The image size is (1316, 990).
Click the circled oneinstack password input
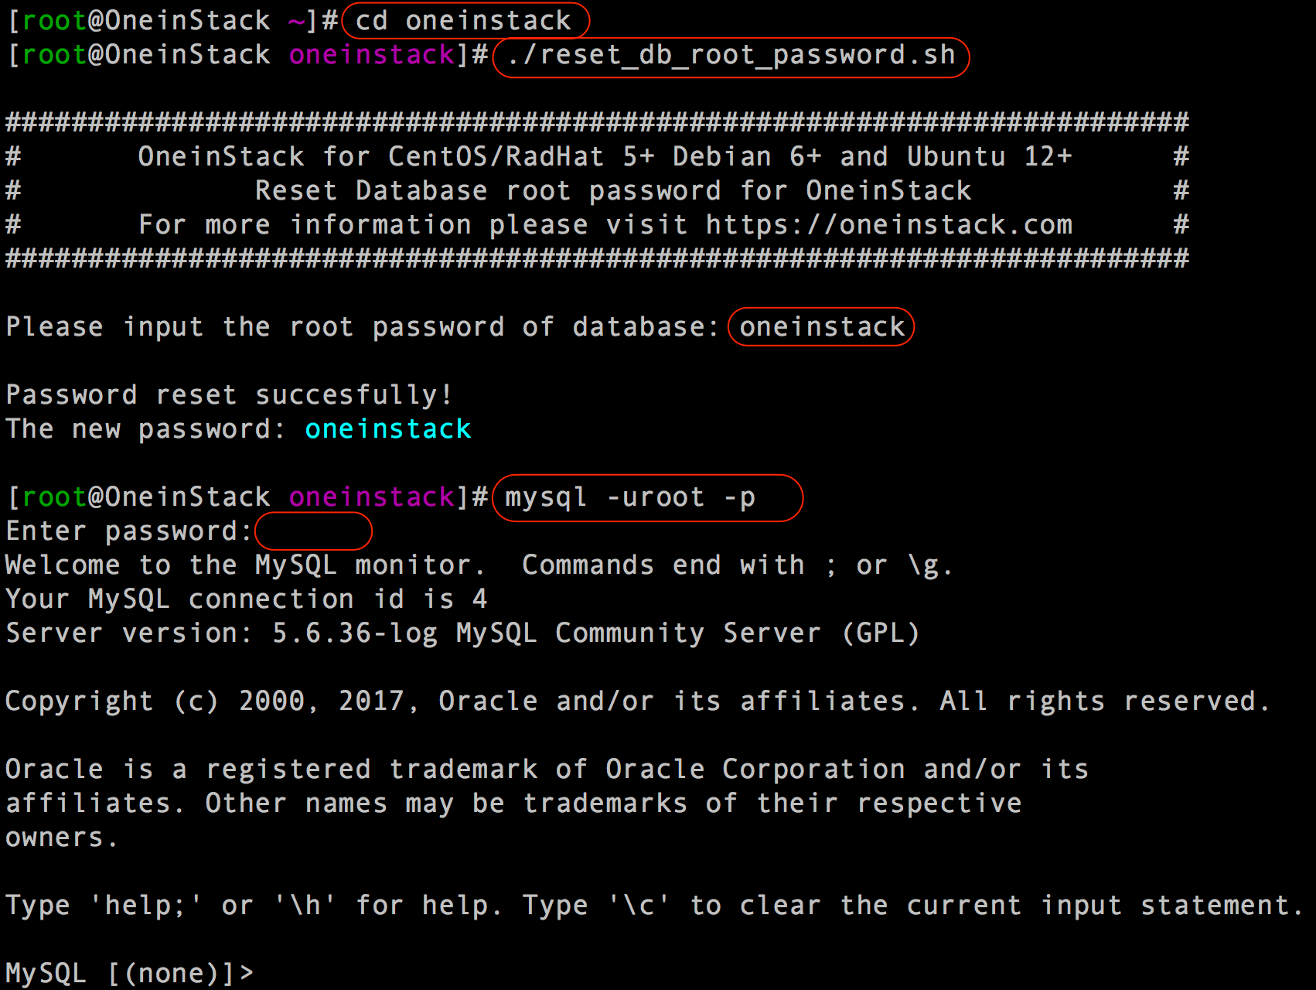(x=821, y=326)
